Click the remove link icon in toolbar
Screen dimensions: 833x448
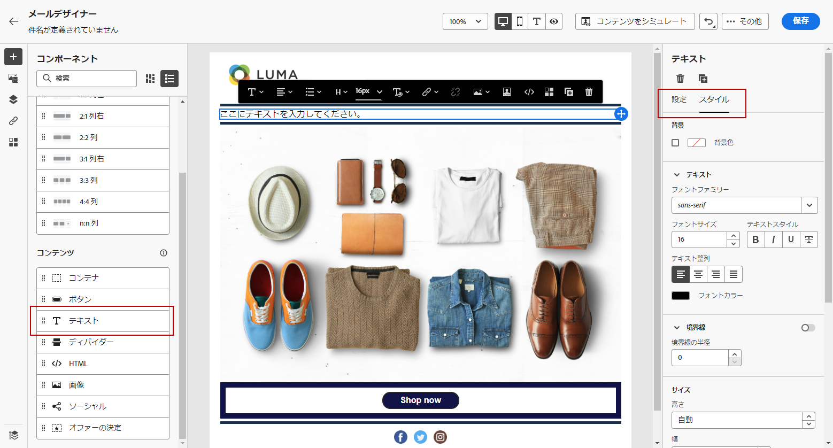tap(456, 92)
